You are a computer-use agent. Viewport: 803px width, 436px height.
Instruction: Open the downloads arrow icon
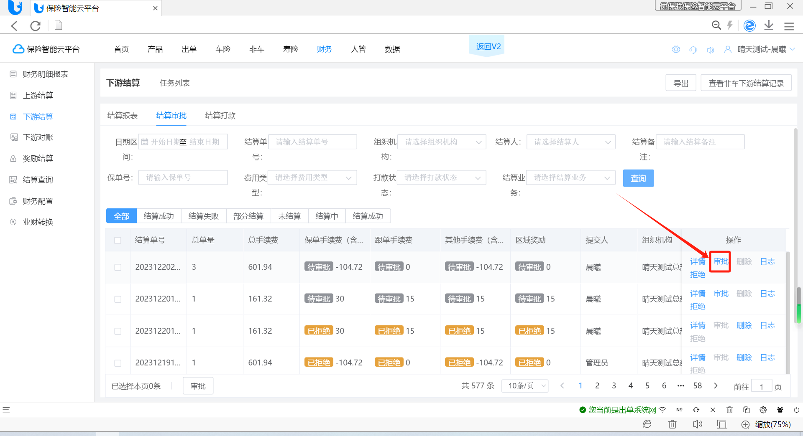coord(769,25)
